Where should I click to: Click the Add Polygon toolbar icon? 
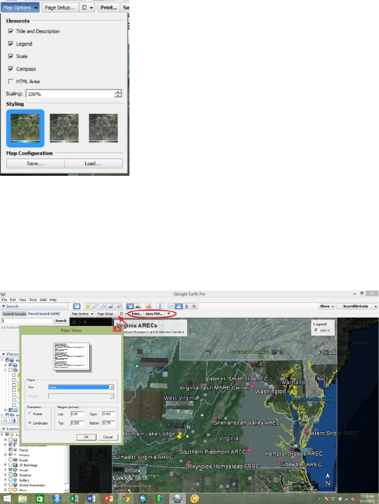coord(95,307)
